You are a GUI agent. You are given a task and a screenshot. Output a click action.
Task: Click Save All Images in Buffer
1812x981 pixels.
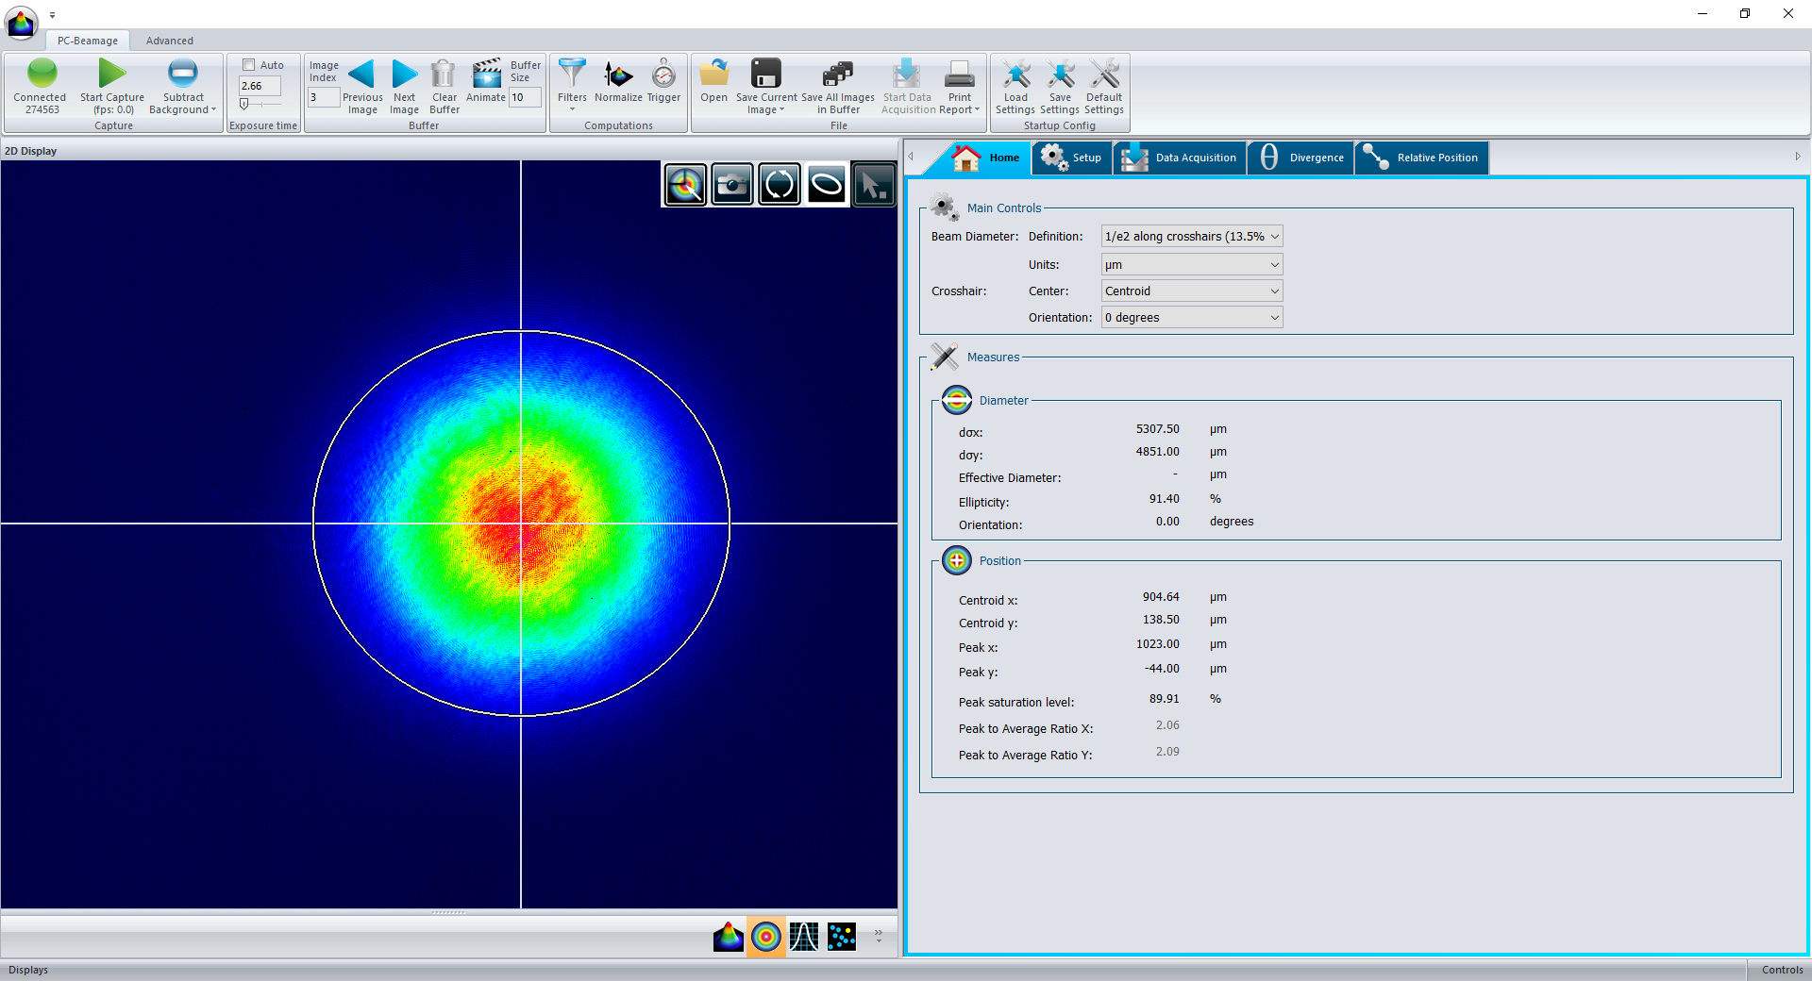[x=838, y=85]
